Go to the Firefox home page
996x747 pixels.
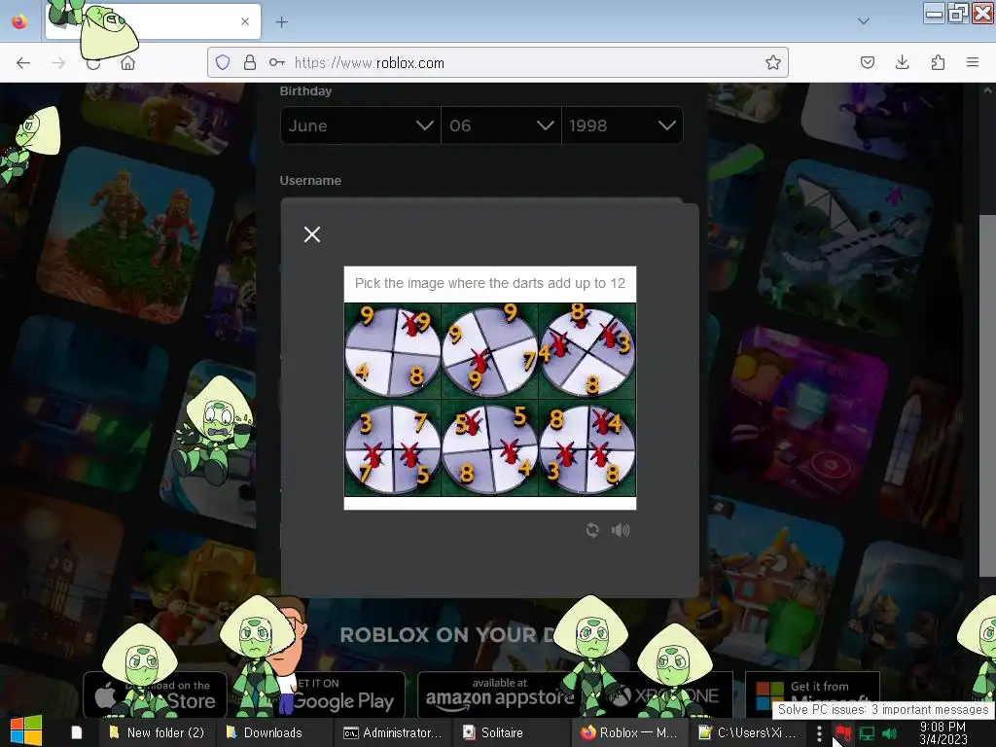tap(127, 62)
